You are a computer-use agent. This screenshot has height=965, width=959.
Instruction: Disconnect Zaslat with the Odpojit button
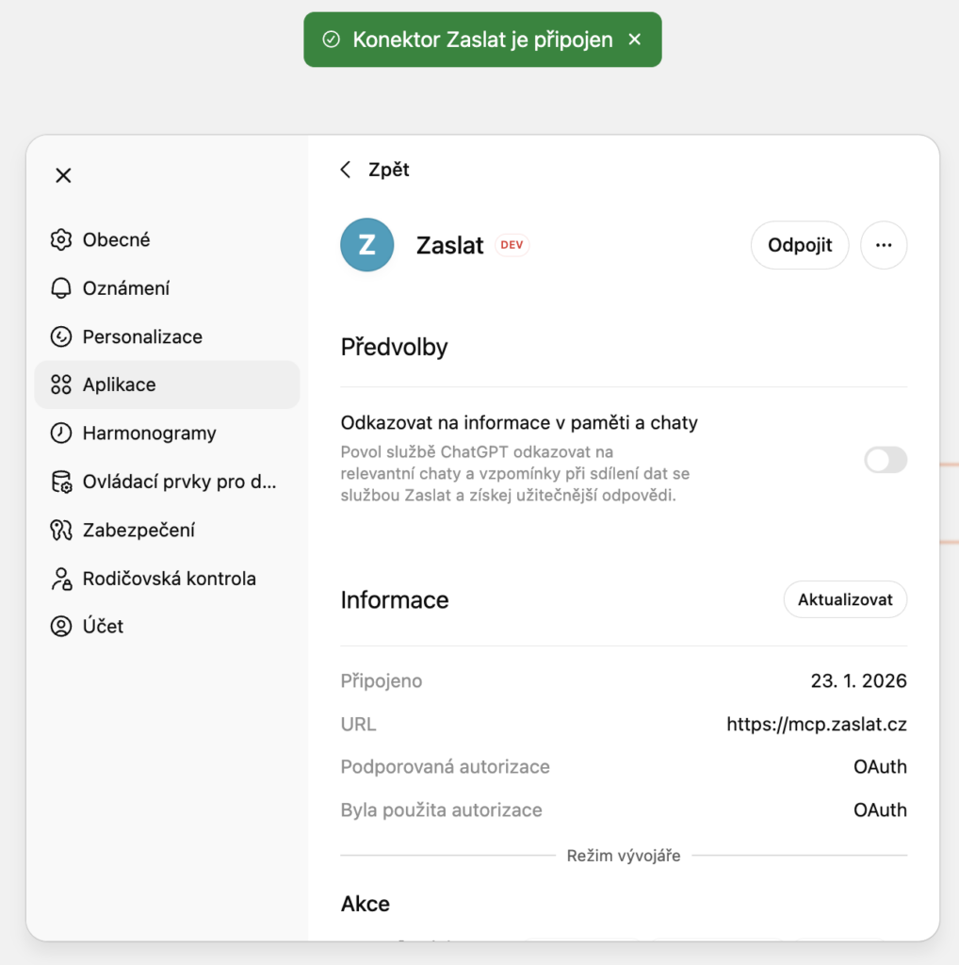pos(800,245)
